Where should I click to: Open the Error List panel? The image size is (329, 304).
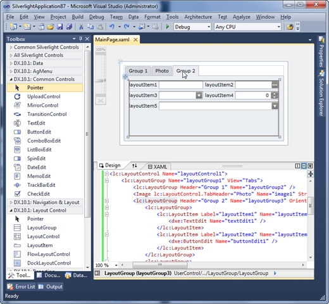(21, 287)
